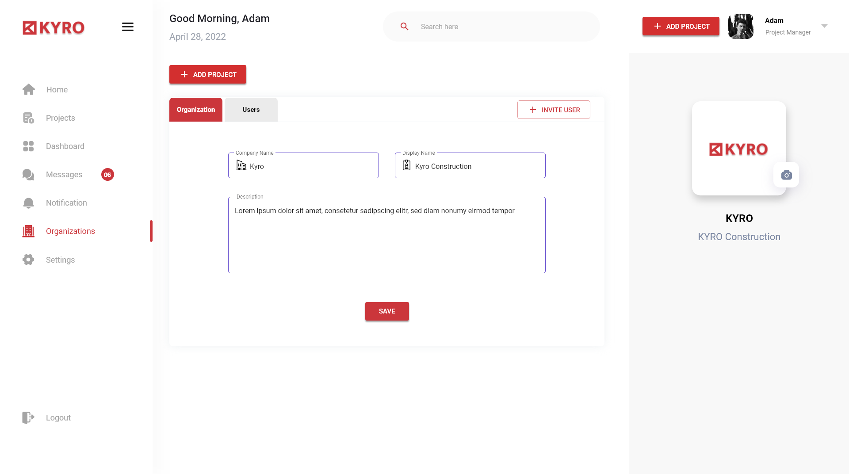Viewport: 849px width, 474px height.
Task: Click Adam's profile photo thumbnail
Action: tap(741, 26)
